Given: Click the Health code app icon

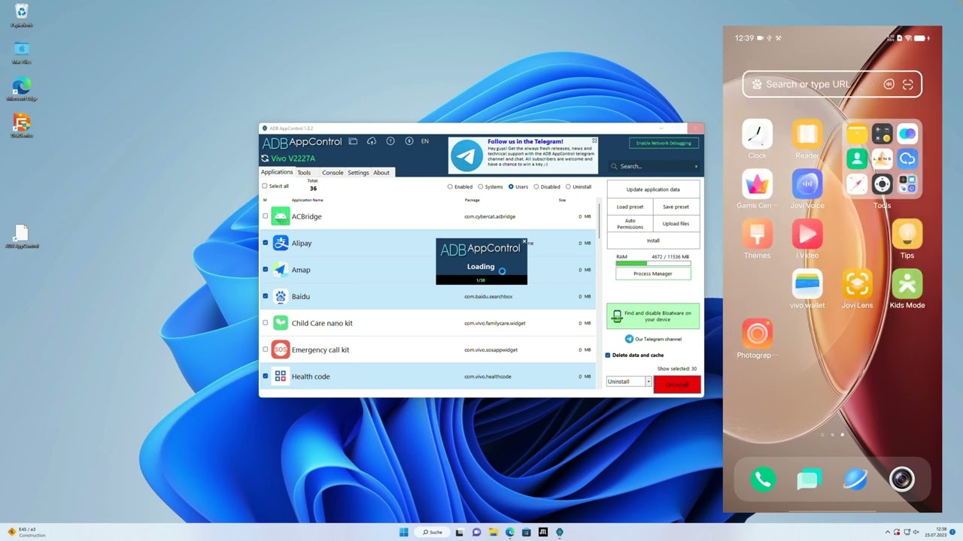Looking at the screenshot, I should point(281,376).
